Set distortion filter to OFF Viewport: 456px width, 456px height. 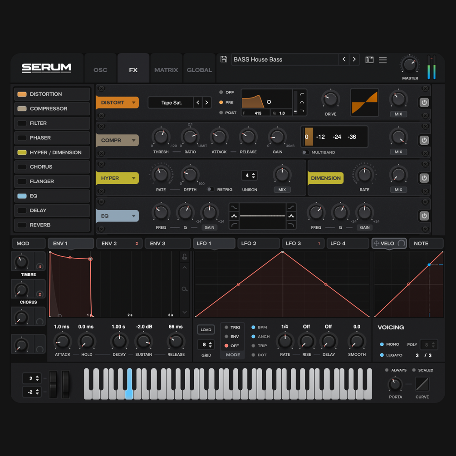pos(226,92)
